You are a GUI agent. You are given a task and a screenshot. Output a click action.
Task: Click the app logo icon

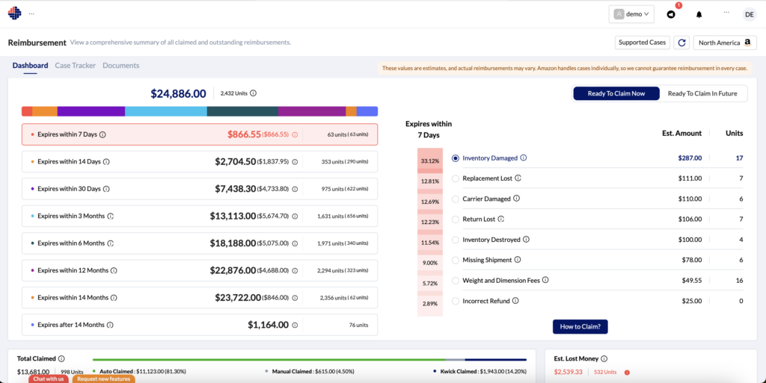pyautogui.click(x=15, y=13)
